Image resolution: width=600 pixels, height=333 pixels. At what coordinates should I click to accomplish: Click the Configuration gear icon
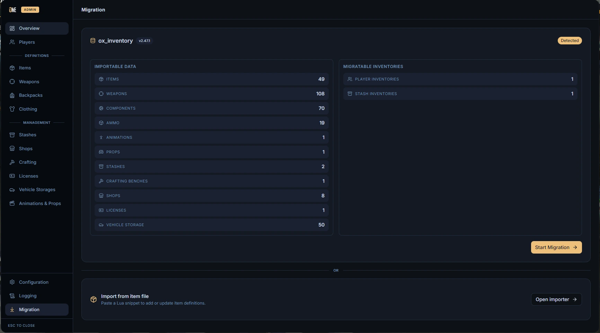point(12,282)
